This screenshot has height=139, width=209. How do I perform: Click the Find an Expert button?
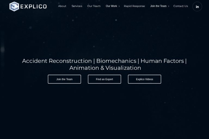(104, 79)
